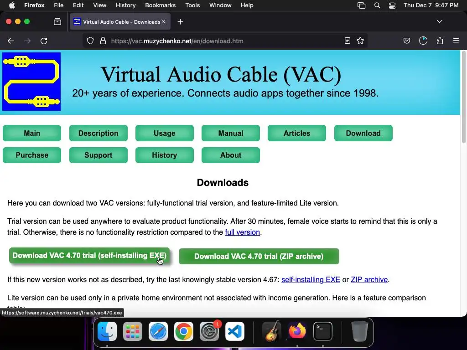This screenshot has height=350, width=467.
Task: Select the Virtual Audio Cable - Downloads tab
Action: (120, 22)
